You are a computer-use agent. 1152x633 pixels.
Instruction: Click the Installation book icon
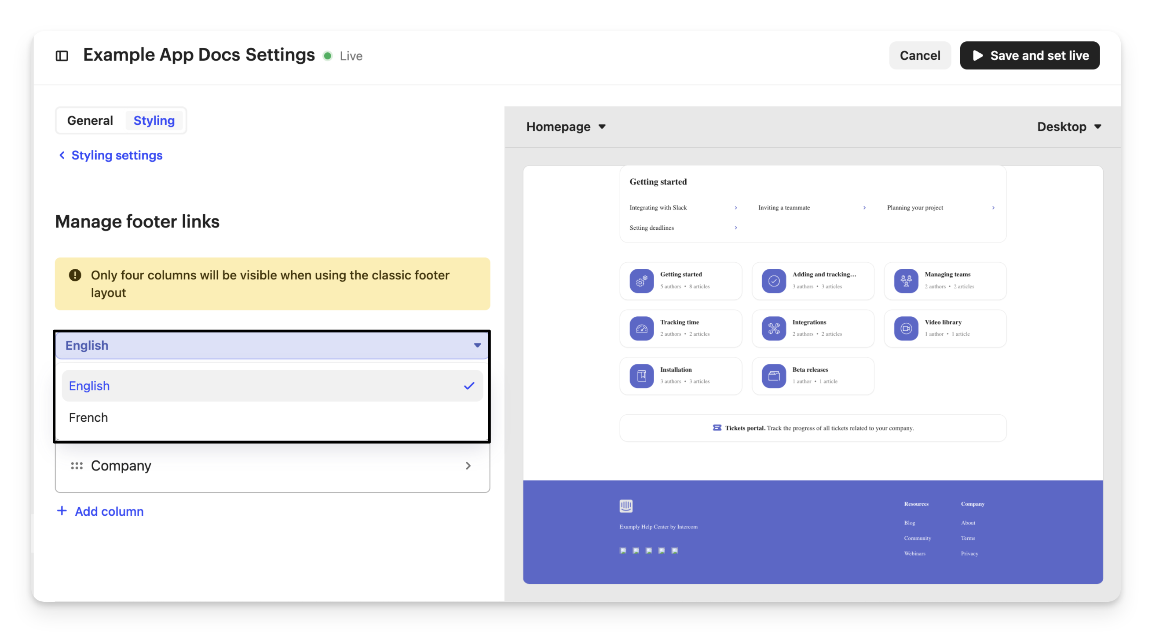click(641, 376)
